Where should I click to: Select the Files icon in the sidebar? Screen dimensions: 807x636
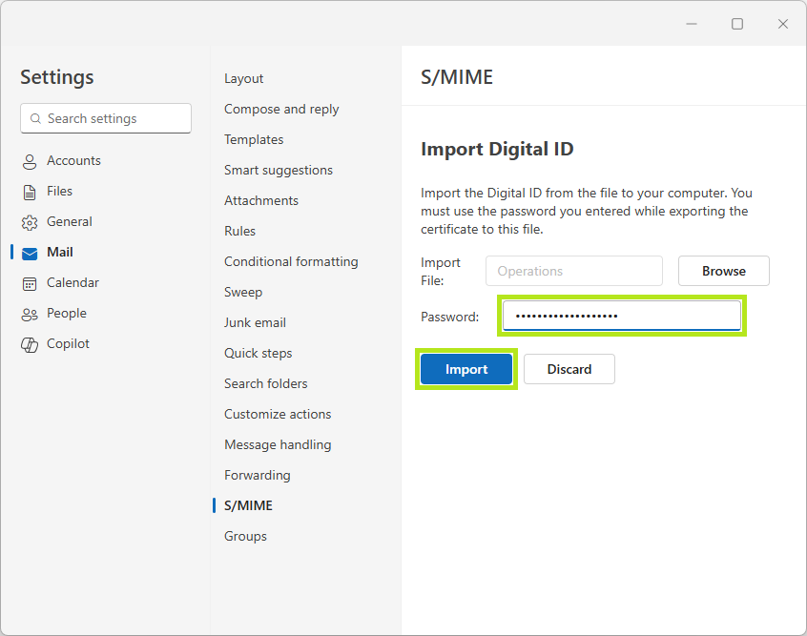coord(29,191)
